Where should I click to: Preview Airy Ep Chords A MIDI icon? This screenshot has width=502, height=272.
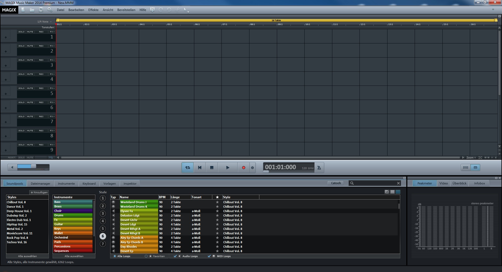point(113,238)
